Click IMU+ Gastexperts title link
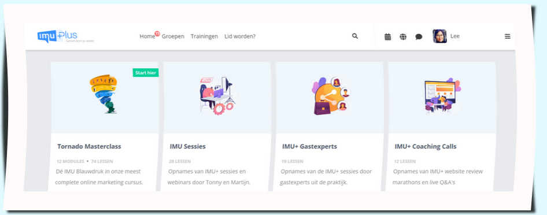Image resolution: width=547 pixels, height=215 pixels. [309, 146]
